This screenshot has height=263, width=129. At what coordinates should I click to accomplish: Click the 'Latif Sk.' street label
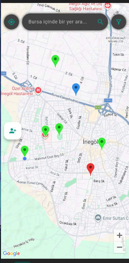click(111, 198)
